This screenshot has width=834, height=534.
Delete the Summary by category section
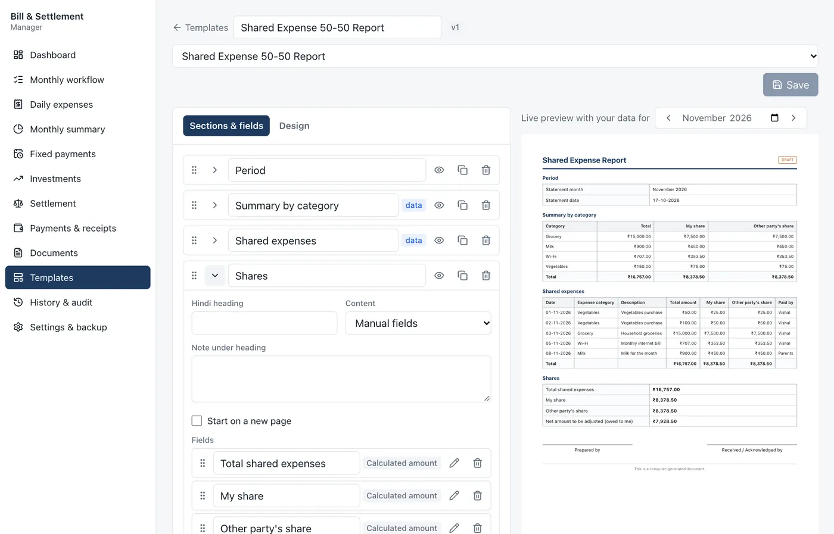(486, 205)
